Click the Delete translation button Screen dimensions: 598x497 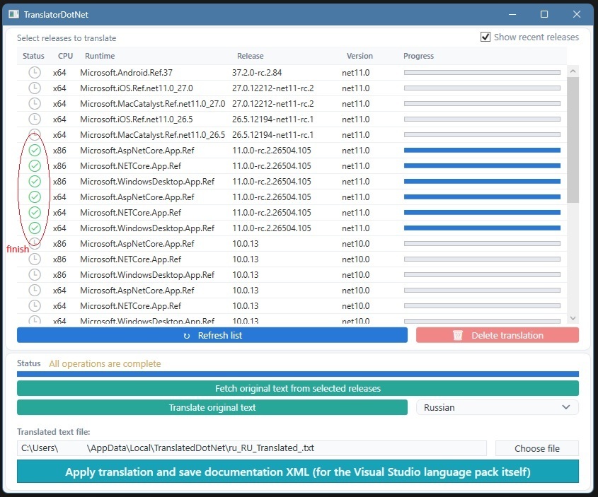(498, 335)
